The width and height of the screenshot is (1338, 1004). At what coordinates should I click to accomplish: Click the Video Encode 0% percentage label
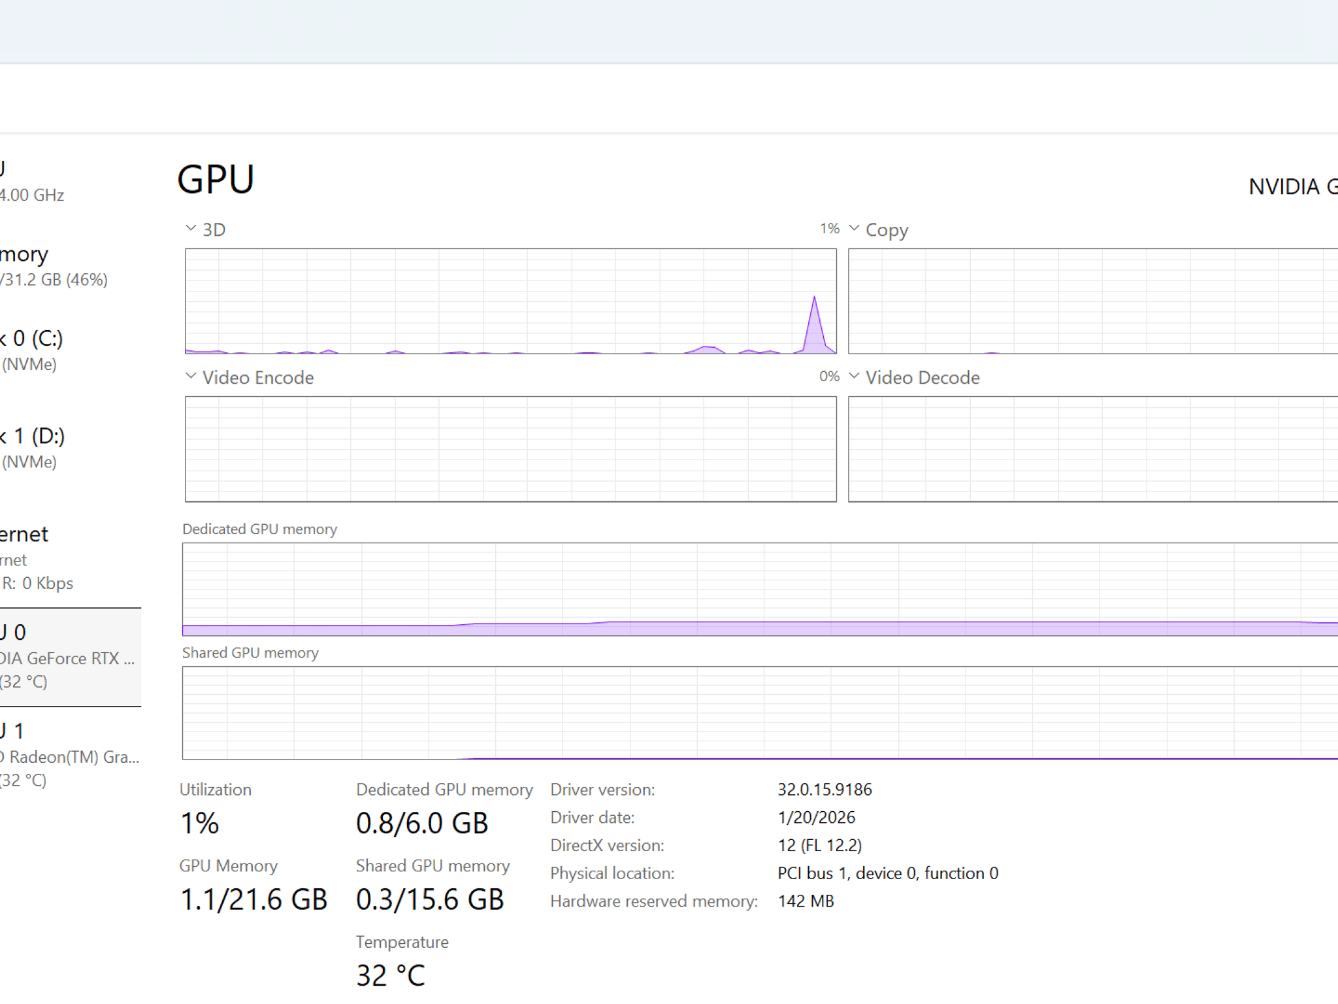point(830,376)
